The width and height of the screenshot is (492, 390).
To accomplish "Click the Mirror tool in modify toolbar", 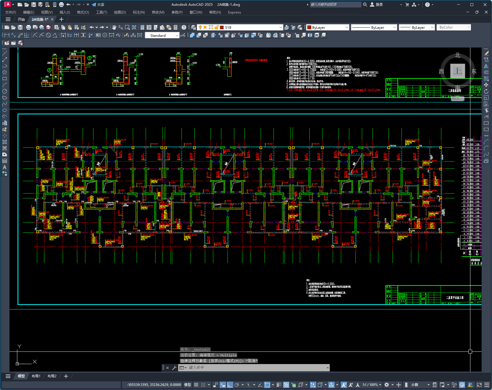I will [x=486, y=66].
